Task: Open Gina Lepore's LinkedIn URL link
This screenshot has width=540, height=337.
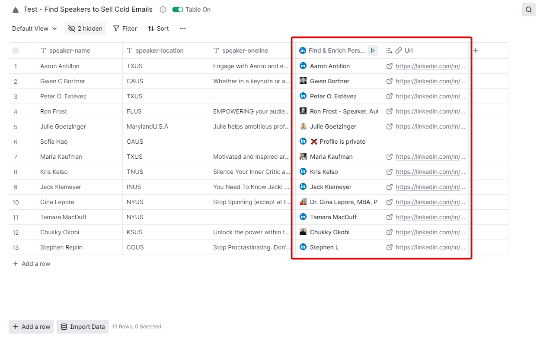Action: pyautogui.click(x=430, y=202)
